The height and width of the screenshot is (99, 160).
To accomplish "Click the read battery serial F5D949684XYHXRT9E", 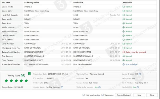I will pyautogui.click(x=82, y=52).
